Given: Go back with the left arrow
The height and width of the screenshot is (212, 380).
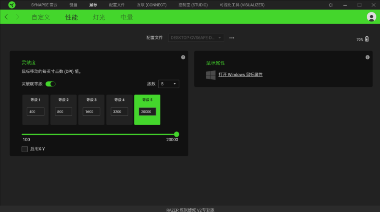Looking at the screenshot, I should coord(6,17).
